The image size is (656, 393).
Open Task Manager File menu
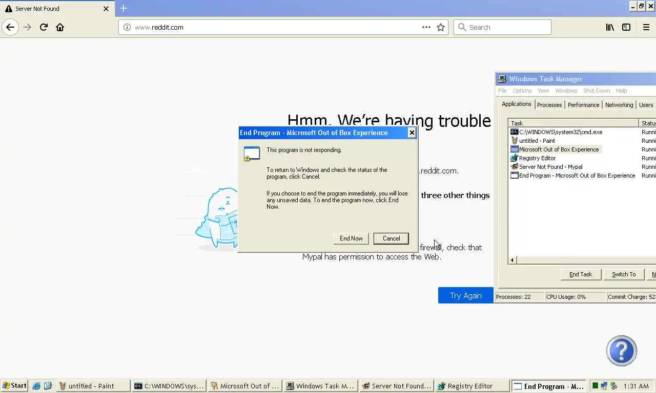(502, 91)
